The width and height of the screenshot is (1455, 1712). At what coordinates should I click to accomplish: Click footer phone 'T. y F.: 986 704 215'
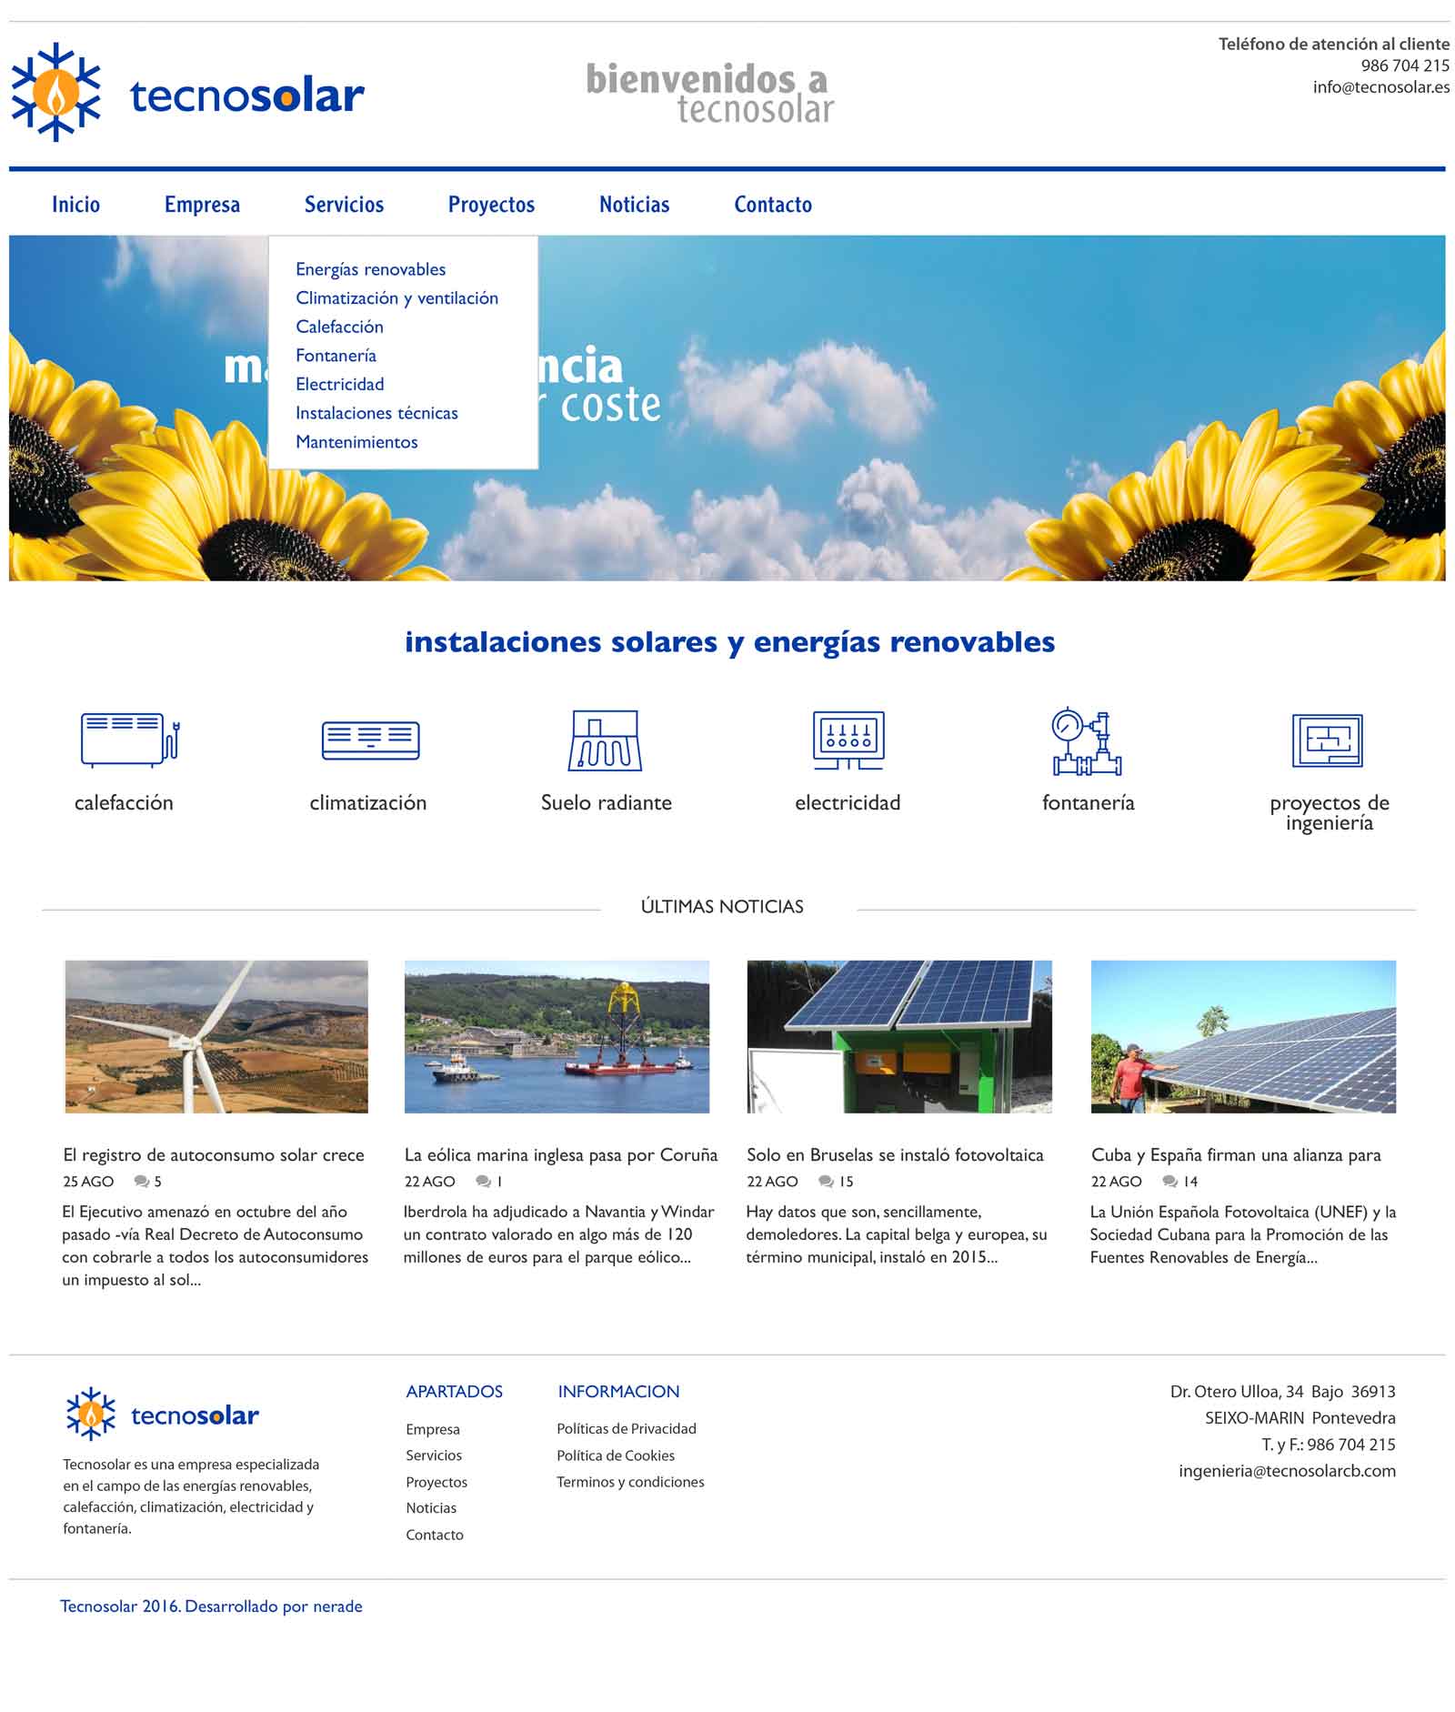click(1328, 1445)
